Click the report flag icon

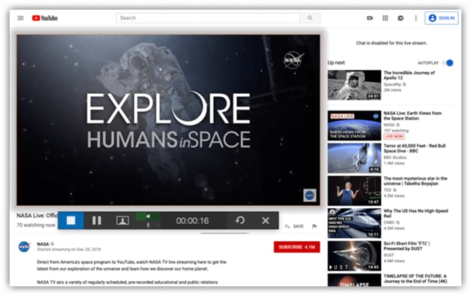[314, 226]
